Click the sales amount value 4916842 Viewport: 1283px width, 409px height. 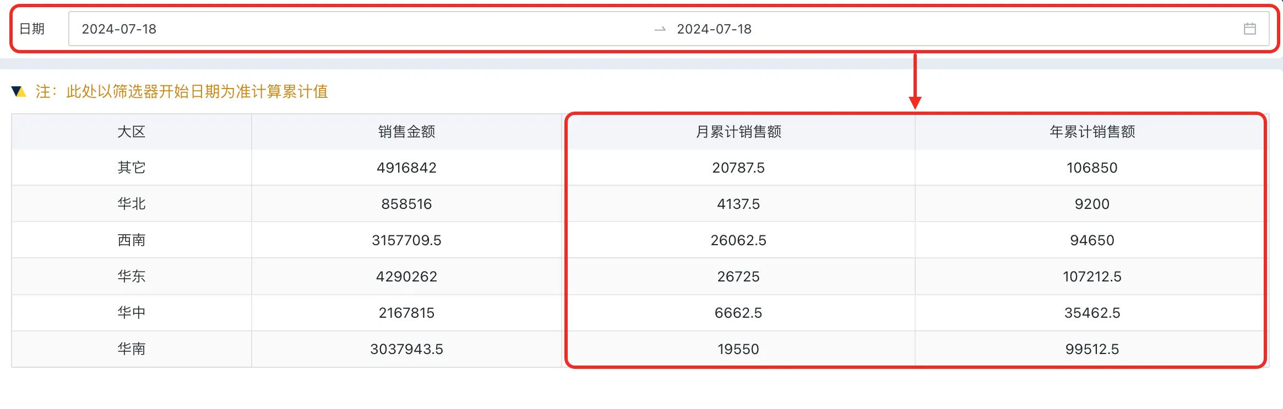click(x=406, y=168)
